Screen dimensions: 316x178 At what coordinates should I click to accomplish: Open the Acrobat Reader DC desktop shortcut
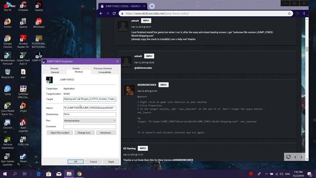23,42
